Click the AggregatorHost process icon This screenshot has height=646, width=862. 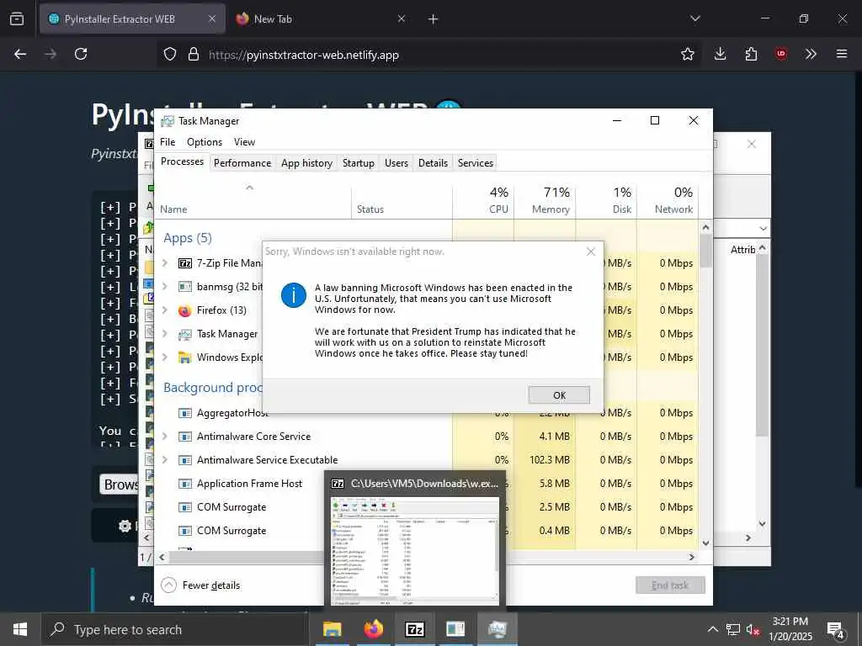click(185, 413)
